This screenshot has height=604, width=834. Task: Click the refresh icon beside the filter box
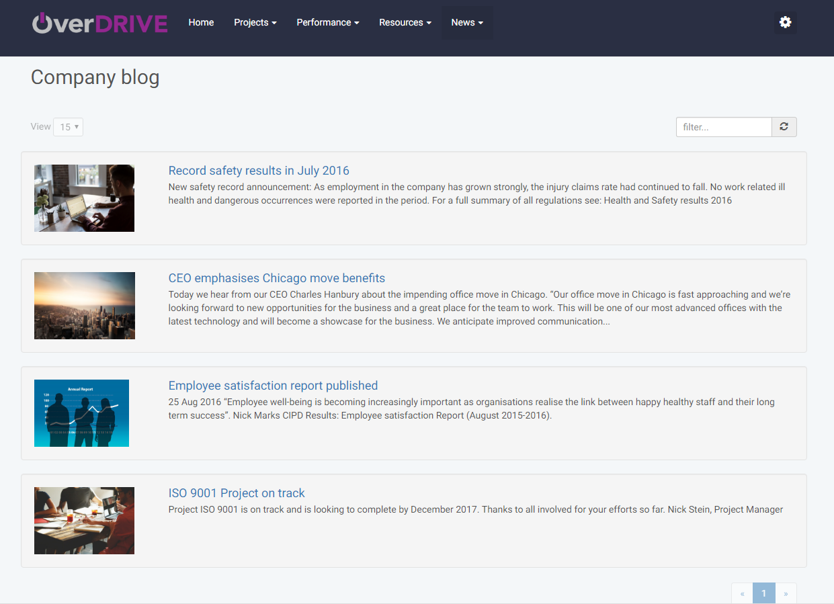click(784, 126)
